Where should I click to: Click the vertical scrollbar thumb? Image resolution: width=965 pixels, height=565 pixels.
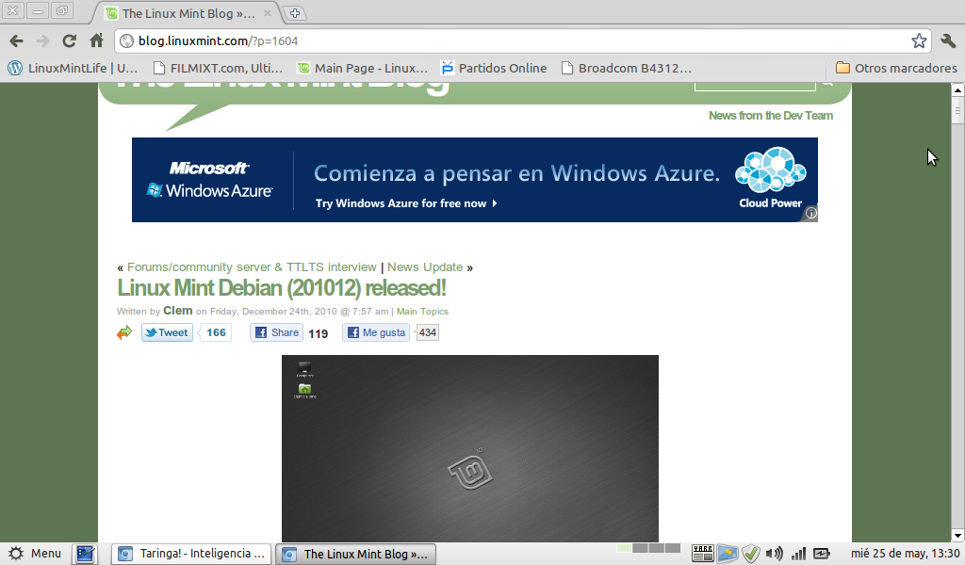[957, 111]
